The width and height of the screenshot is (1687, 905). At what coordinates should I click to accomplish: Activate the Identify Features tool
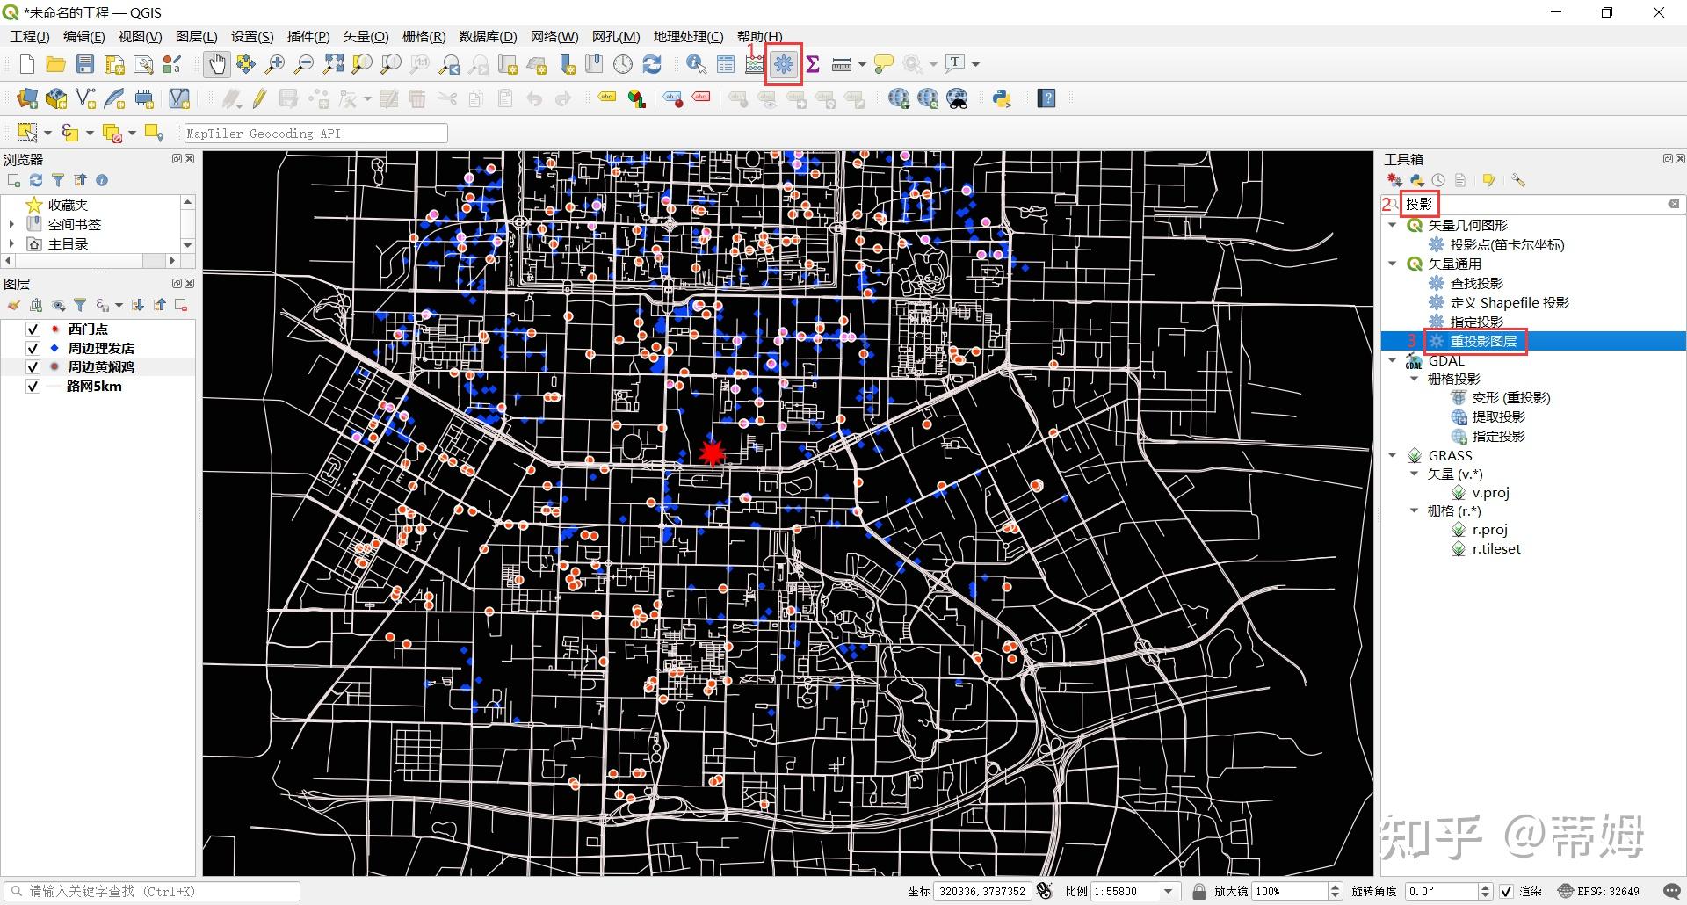click(697, 64)
